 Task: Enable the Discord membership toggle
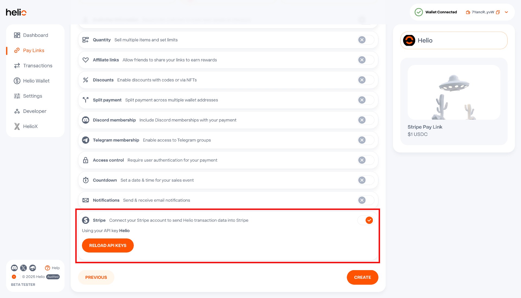coord(366,120)
